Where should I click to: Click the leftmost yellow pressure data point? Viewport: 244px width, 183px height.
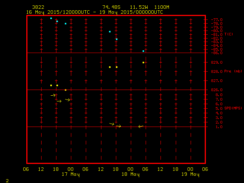51,85
